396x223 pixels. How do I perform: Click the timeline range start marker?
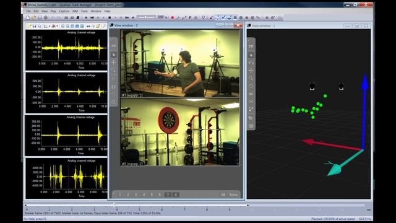click(25, 205)
